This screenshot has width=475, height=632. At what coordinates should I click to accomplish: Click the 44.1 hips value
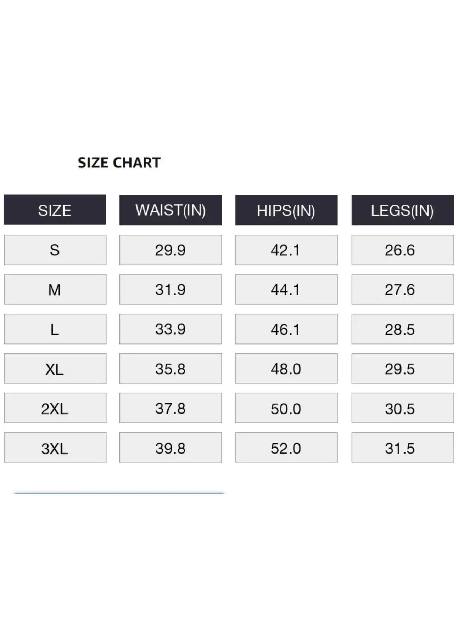(286, 290)
